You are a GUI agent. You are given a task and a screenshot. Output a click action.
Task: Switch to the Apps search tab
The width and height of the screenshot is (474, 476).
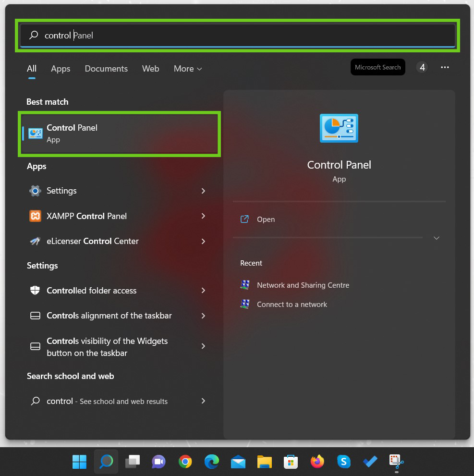[x=61, y=69]
